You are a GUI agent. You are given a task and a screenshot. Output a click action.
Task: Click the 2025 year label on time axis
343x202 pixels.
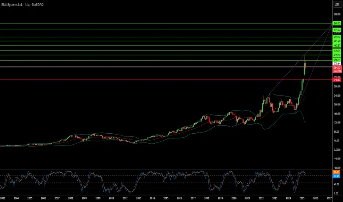click(302, 198)
